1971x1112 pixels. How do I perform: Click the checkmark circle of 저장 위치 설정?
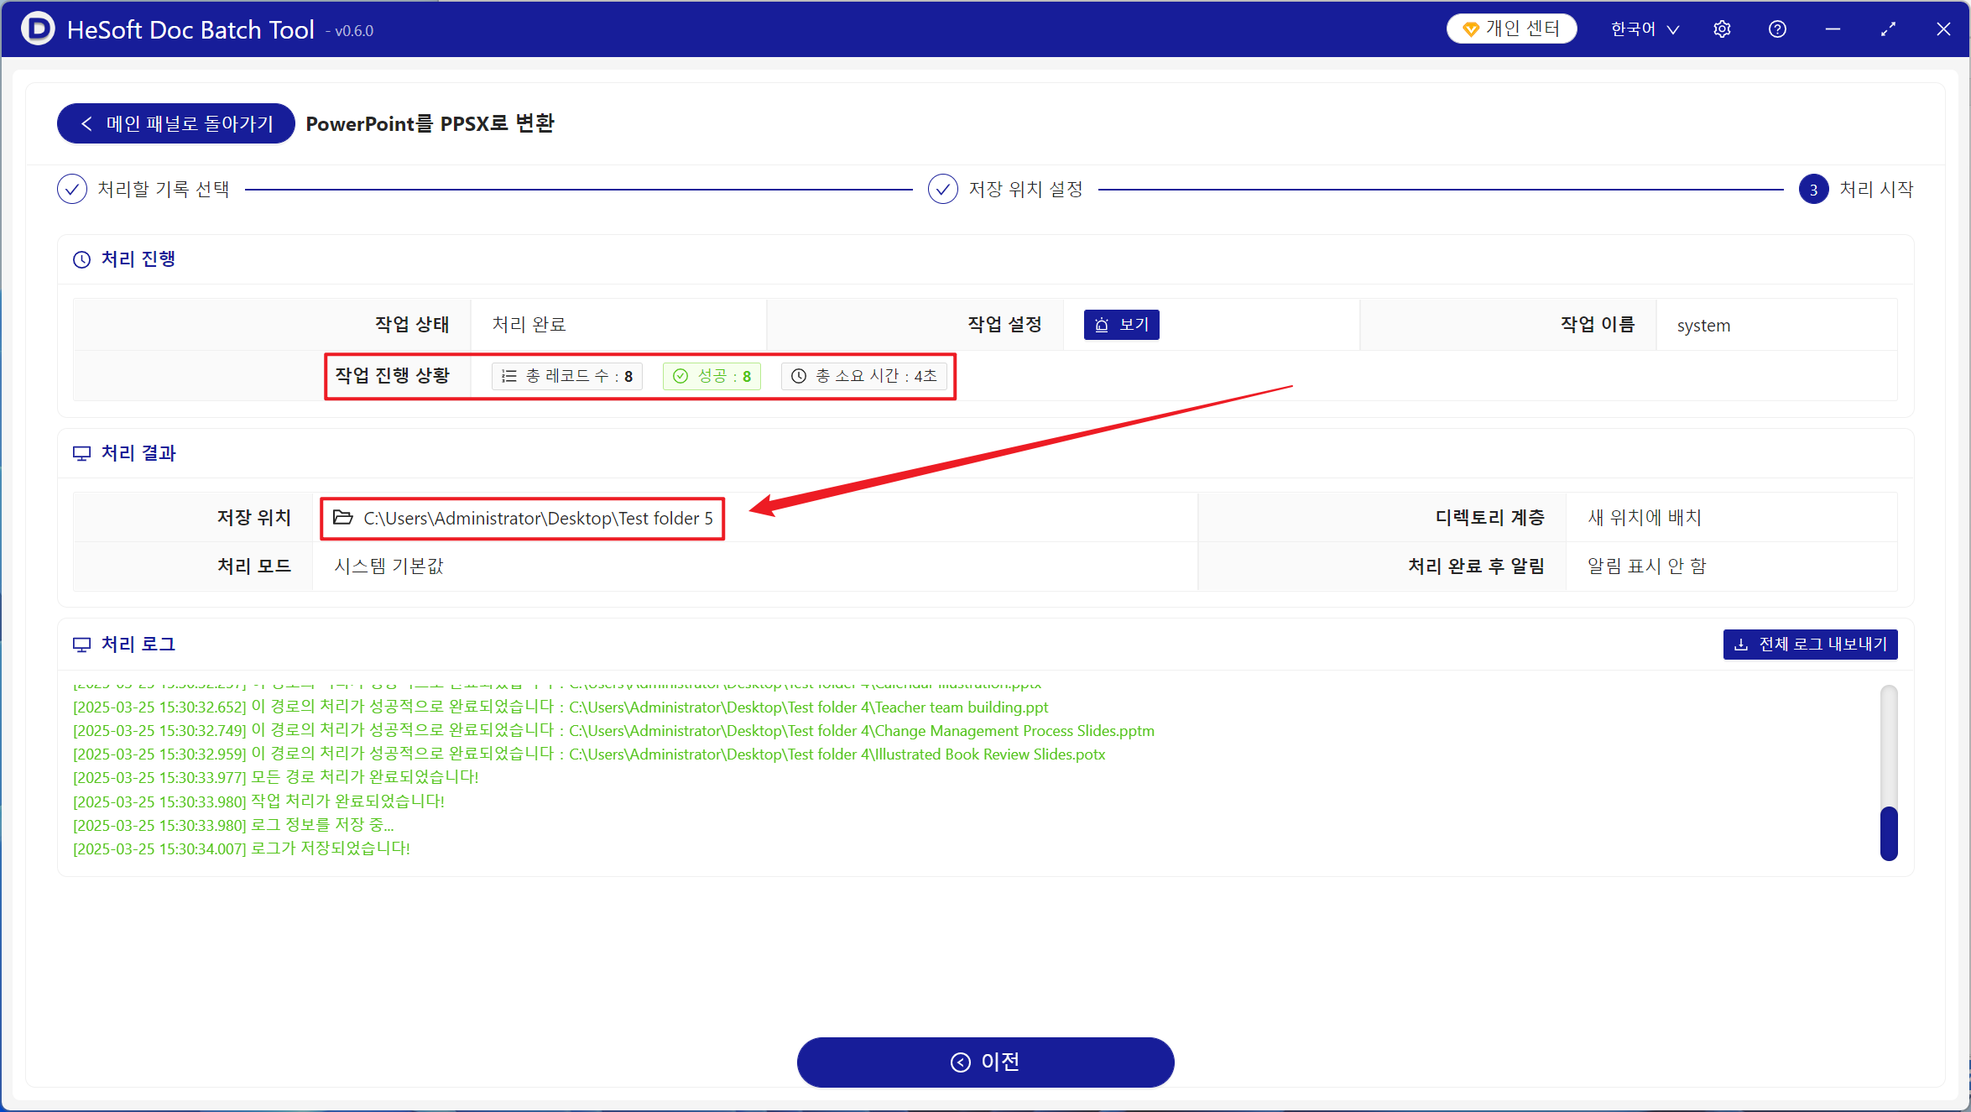pyautogui.click(x=943, y=189)
